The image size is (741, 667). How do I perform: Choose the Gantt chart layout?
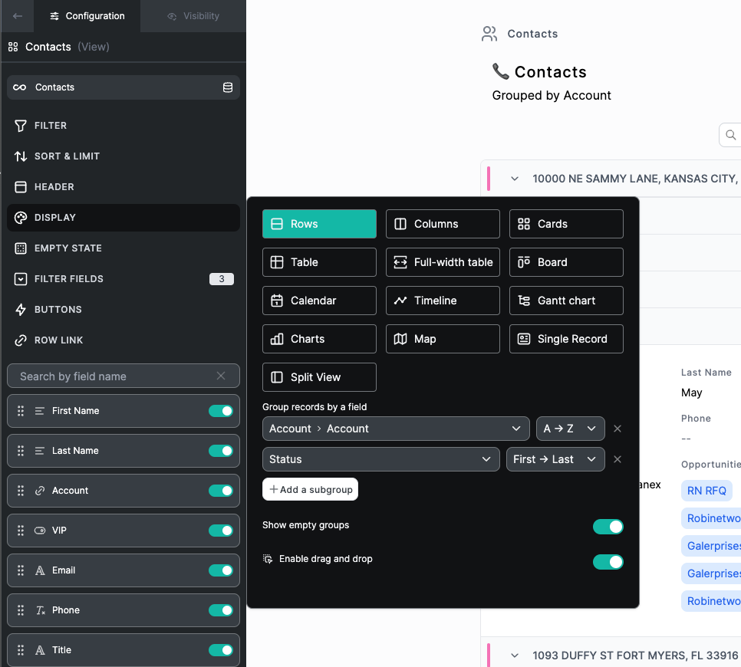[x=566, y=300]
